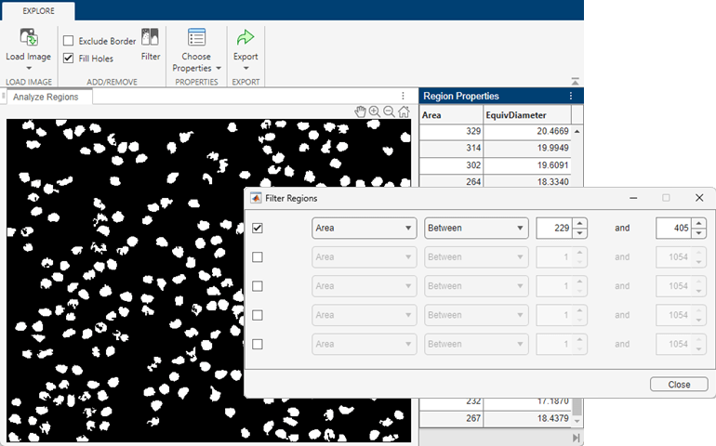Screen dimensions: 716x446
Task: Click the X on Filter Regions window
Action: pyautogui.click(x=699, y=198)
